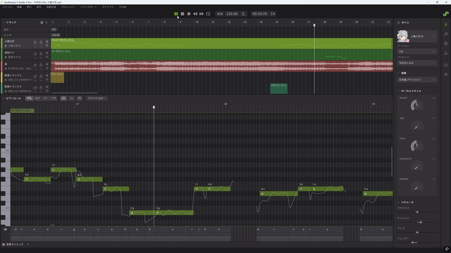Collapse the 言語 section
The height and width of the screenshot is (253, 451).
[x=398, y=73]
